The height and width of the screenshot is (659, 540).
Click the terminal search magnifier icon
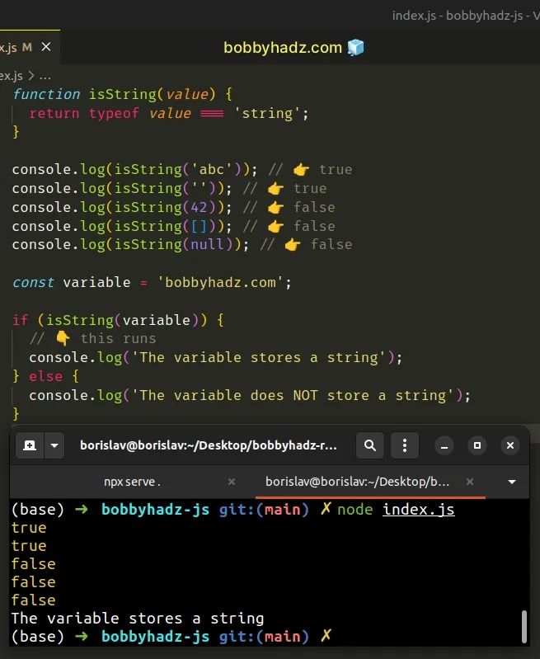[370, 445]
